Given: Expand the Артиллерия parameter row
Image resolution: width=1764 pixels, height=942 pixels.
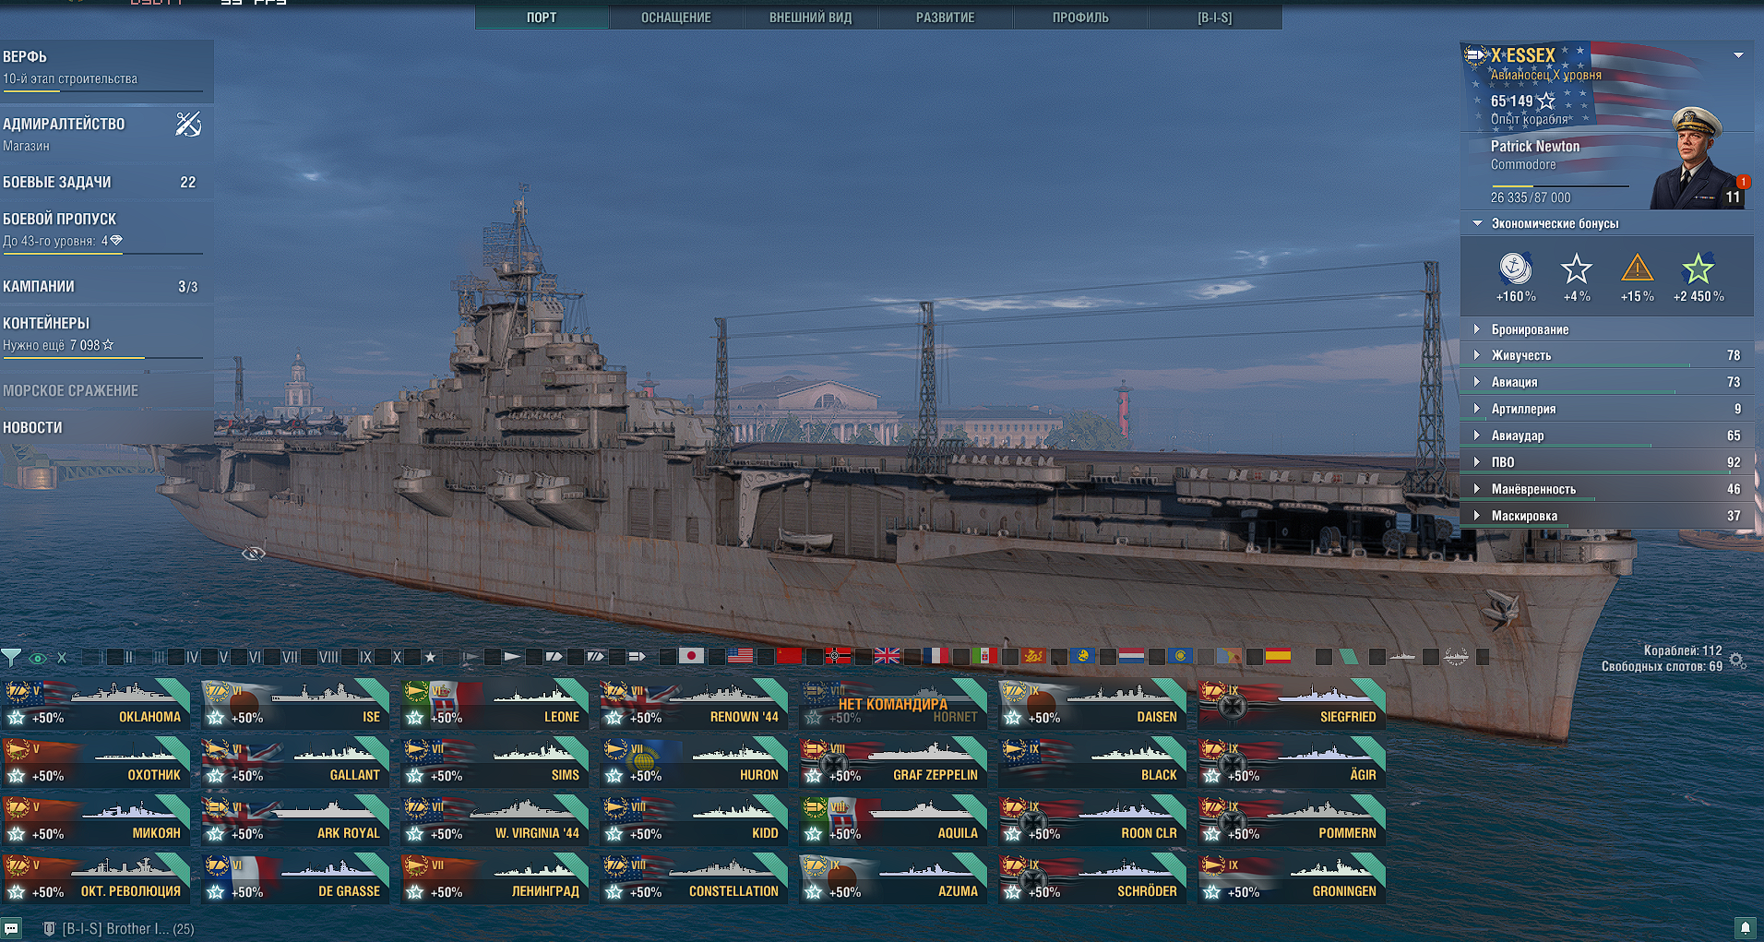Looking at the screenshot, I should point(1606,409).
